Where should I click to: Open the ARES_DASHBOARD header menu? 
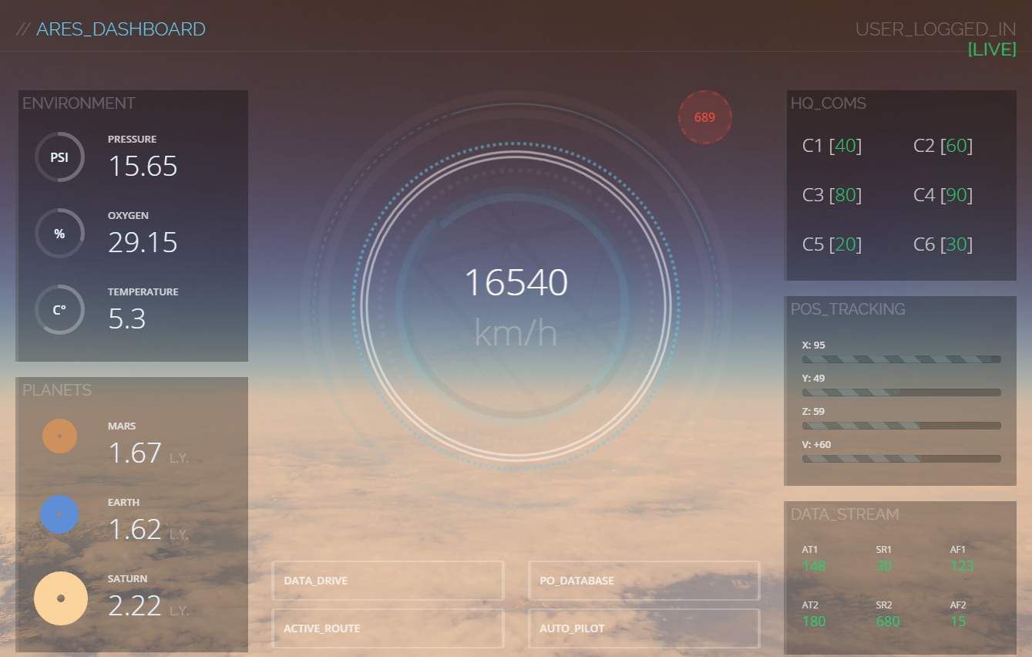[121, 29]
